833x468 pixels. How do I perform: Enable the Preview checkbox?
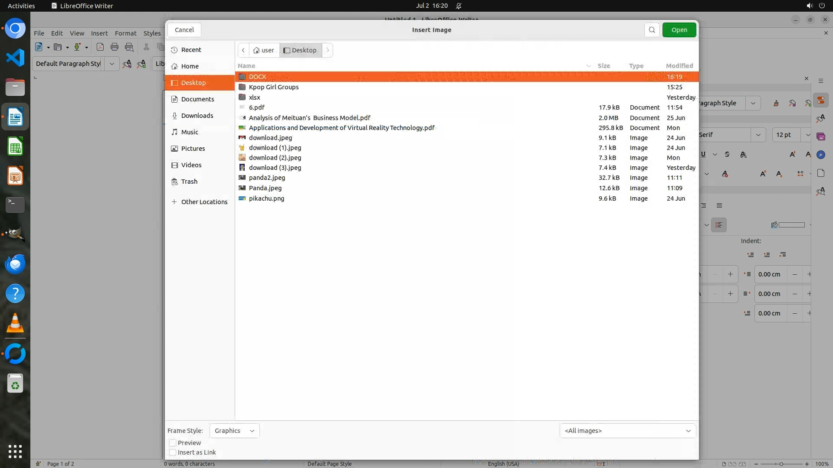click(x=173, y=443)
